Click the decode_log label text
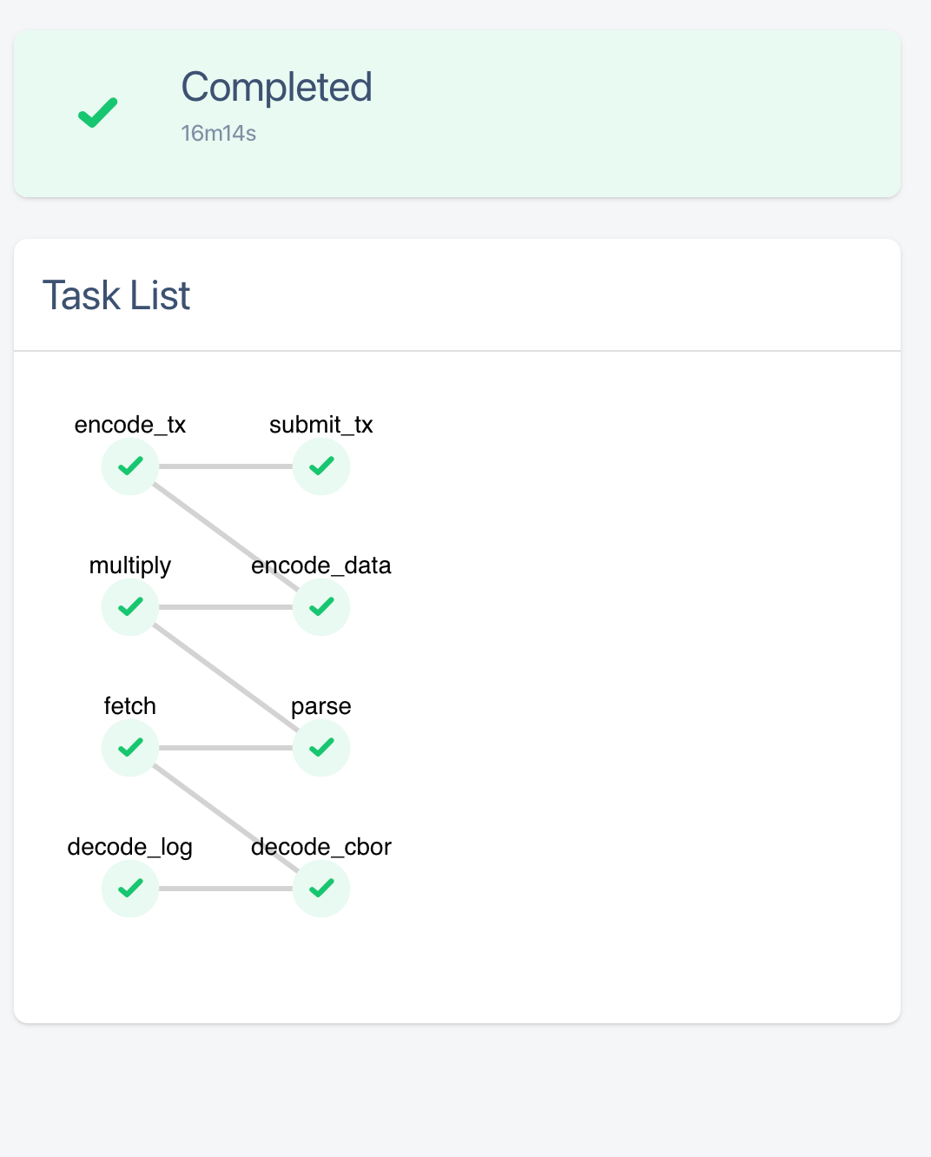931x1157 pixels. pos(130,847)
